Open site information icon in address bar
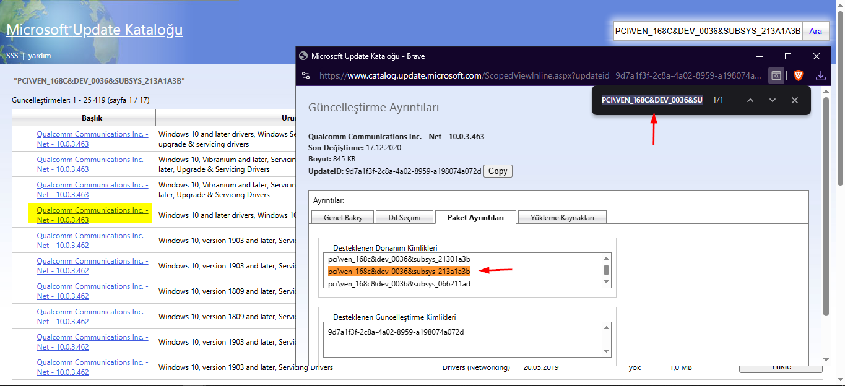845x386 pixels. coord(306,76)
